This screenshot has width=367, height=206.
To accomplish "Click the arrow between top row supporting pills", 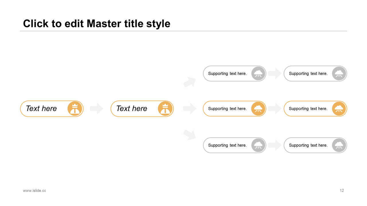I will coord(275,74).
